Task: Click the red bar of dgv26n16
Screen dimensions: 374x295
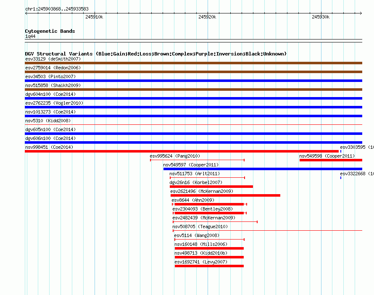Action: pyautogui.click(x=211, y=187)
